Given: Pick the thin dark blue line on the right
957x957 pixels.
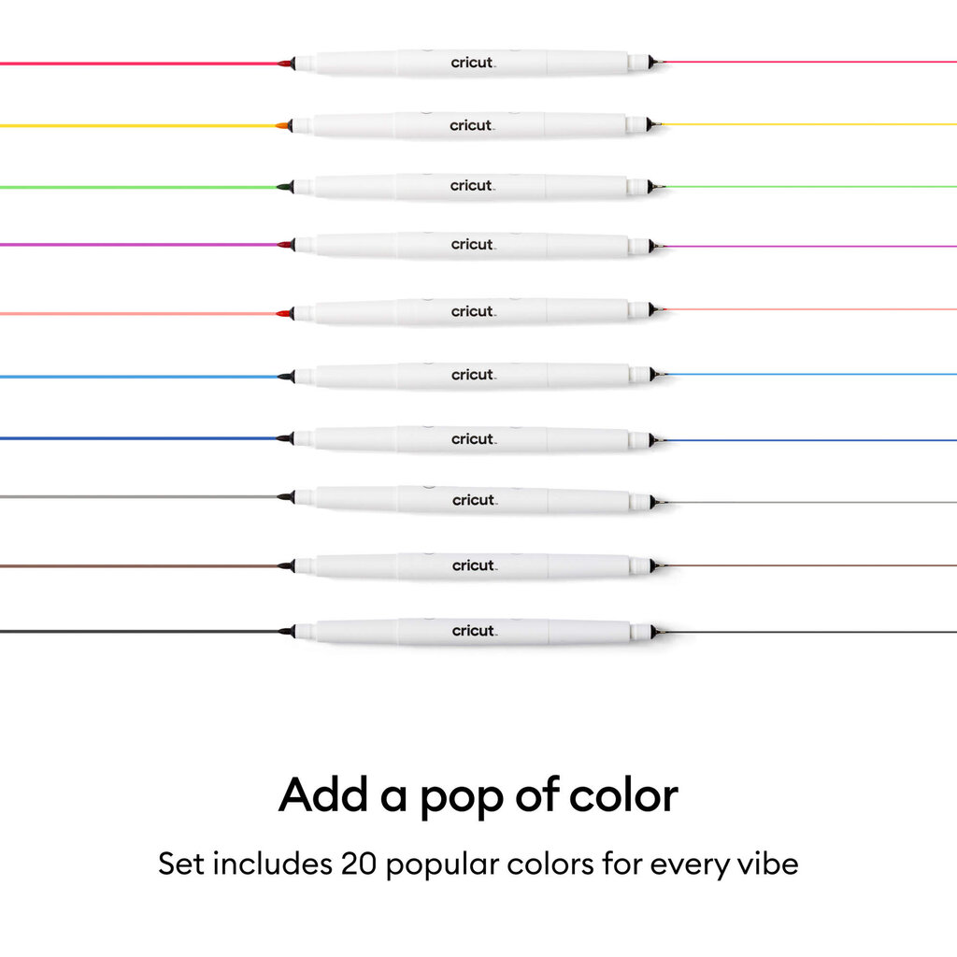Looking at the screenshot, I should pyautogui.click(x=813, y=439).
